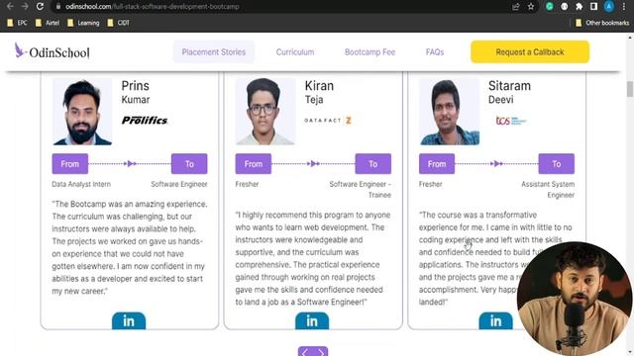
Task: Click Prins card 'Software Engineer' text
Action: tap(179, 184)
